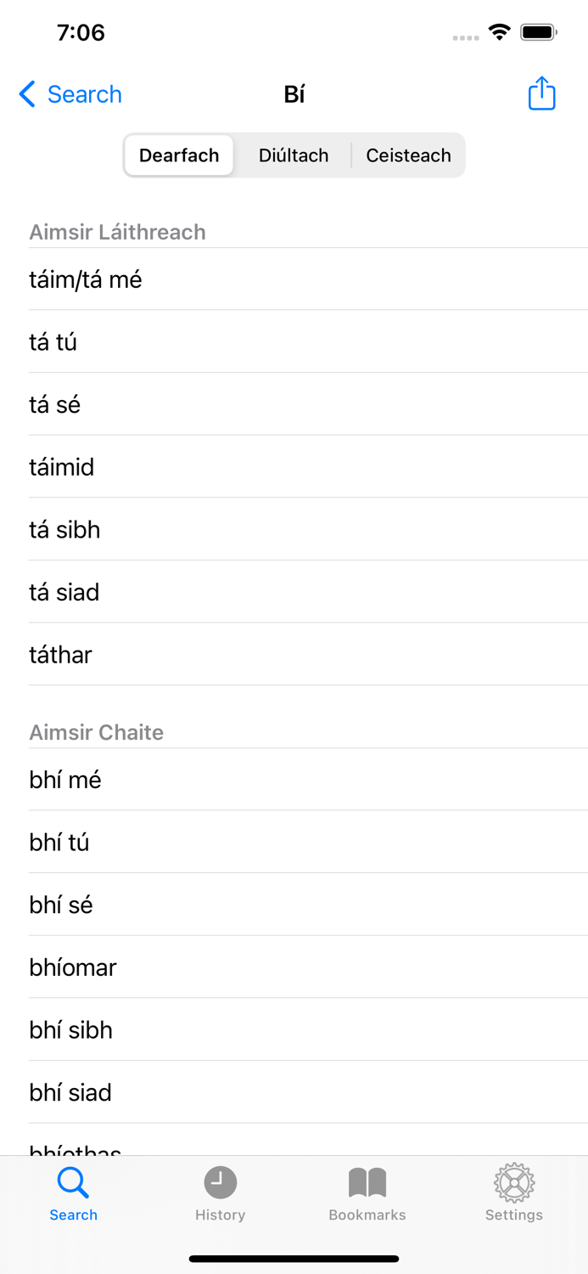Tap the title Bí
The image size is (588, 1274).
tap(294, 93)
